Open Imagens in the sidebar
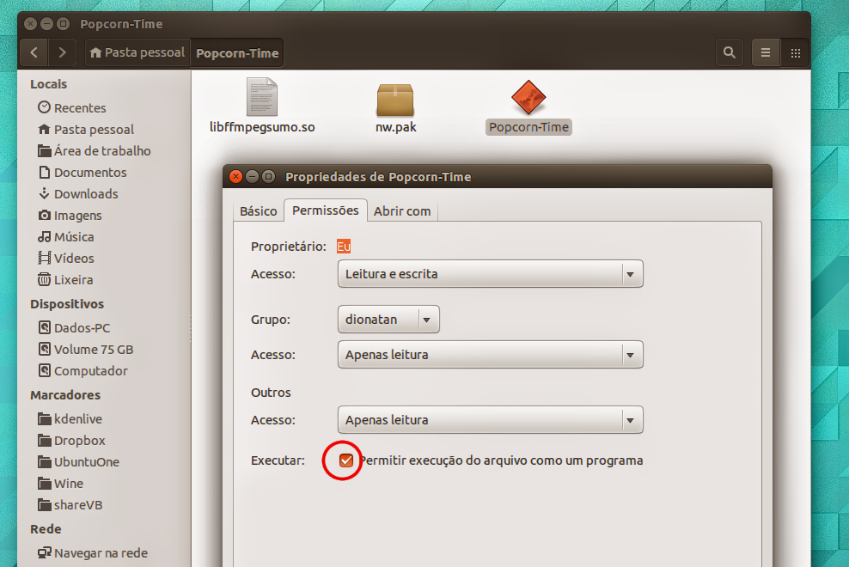Screen dimensions: 849x567 point(70,216)
